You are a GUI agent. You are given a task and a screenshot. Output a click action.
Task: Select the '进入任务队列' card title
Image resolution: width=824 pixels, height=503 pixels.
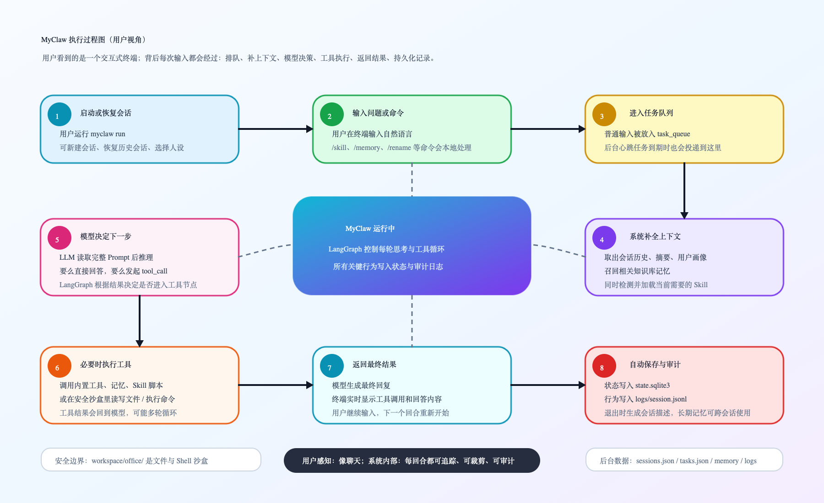pyautogui.click(x=651, y=113)
